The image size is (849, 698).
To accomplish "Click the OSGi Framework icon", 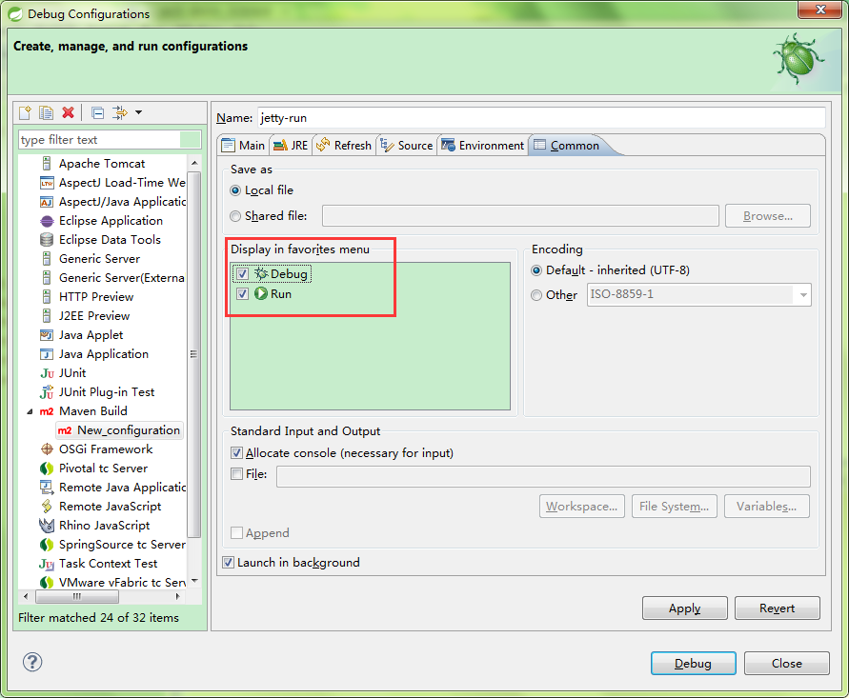I will click(47, 449).
